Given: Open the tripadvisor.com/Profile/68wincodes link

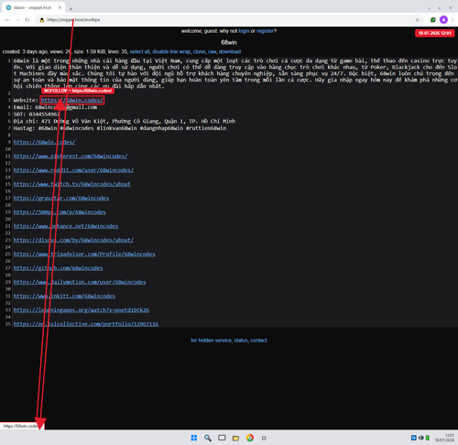Looking at the screenshot, I should pyautogui.click(x=84, y=255).
